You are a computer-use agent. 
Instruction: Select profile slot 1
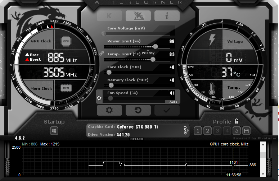(198, 131)
